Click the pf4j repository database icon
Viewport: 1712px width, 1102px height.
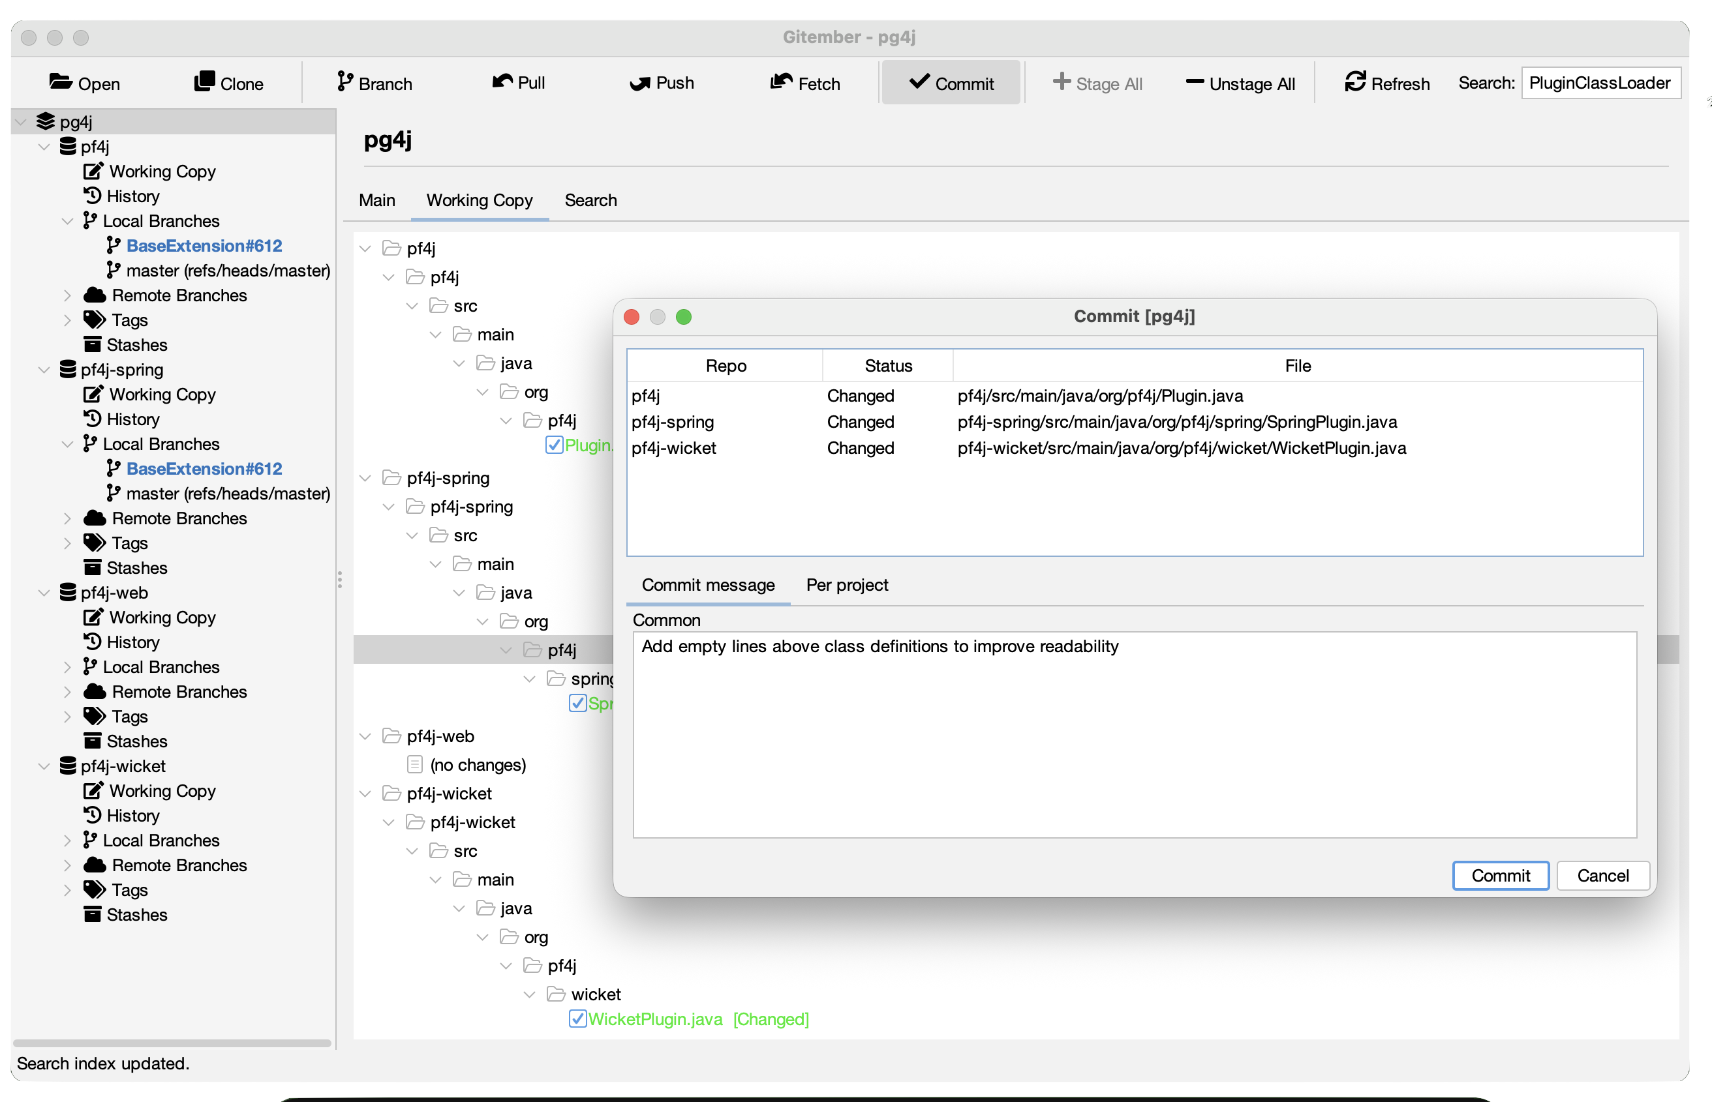tap(68, 147)
